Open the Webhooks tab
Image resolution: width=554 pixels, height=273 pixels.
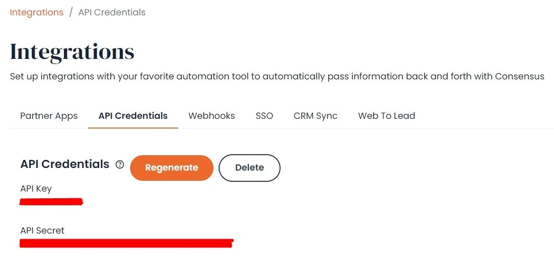pos(211,116)
